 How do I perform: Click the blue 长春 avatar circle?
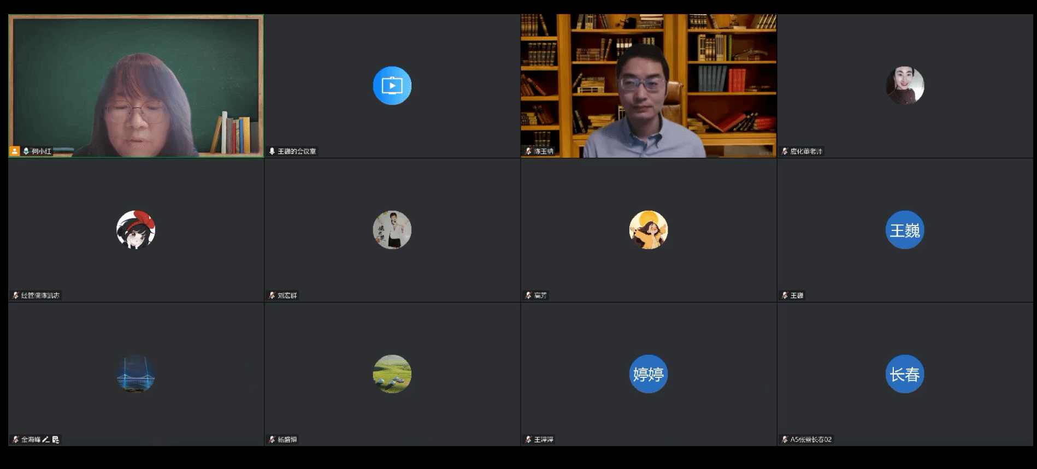(904, 374)
